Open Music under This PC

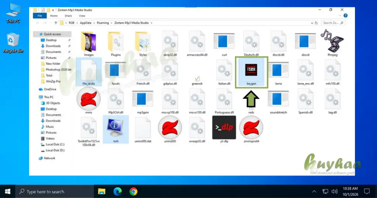click(x=50, y=127)
